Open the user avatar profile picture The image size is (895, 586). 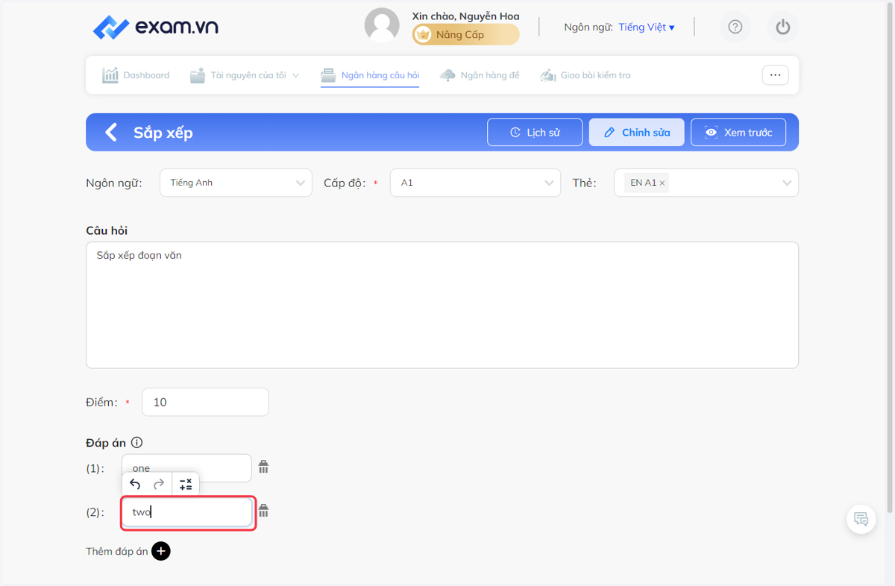[382, 25]
